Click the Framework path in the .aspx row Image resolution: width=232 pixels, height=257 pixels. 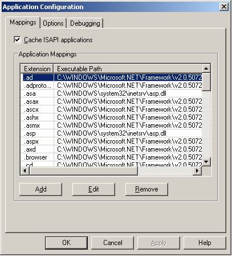coord(129,141)
